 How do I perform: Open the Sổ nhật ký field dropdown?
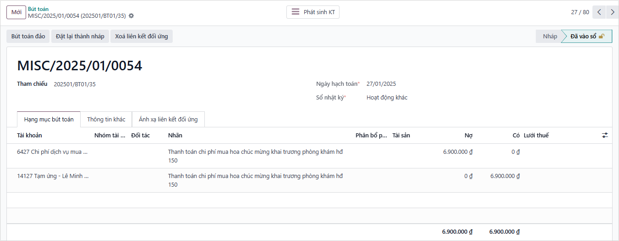(387, 98)
